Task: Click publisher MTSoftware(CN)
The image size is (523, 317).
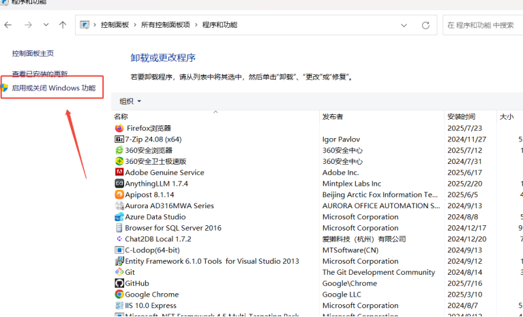Action: (350, 250)
